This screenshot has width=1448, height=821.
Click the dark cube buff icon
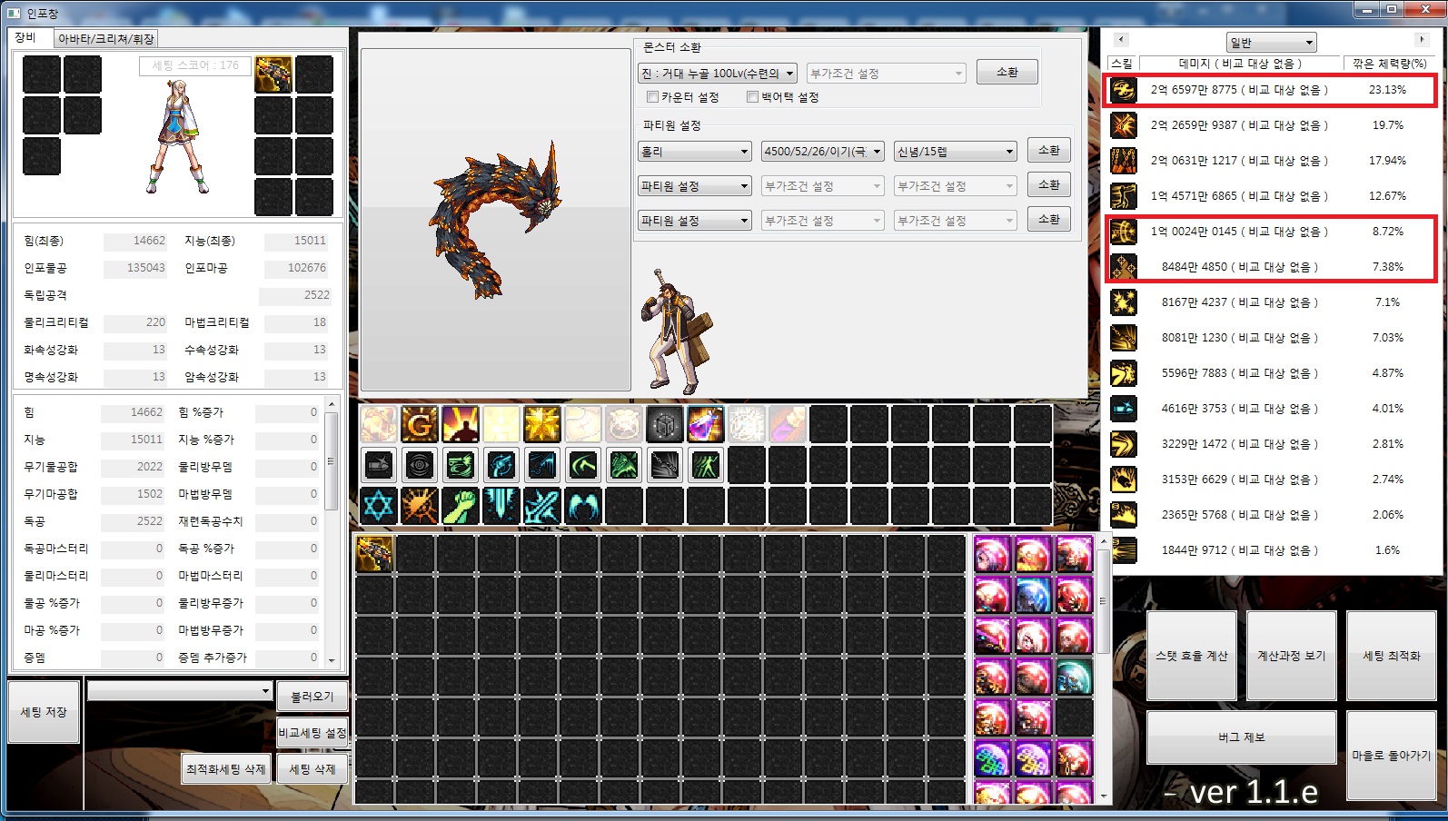[x=665, y=424]
